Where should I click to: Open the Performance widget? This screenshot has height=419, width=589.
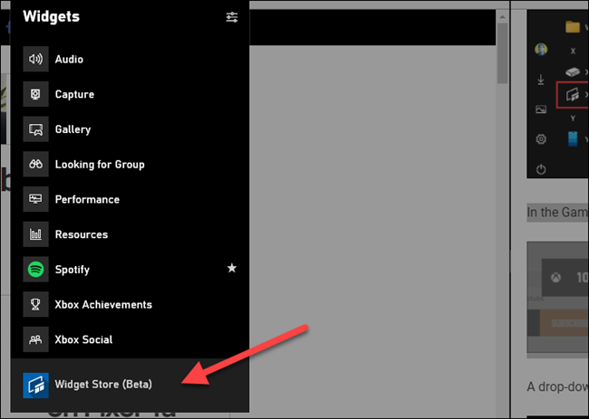tap(86, 199)
